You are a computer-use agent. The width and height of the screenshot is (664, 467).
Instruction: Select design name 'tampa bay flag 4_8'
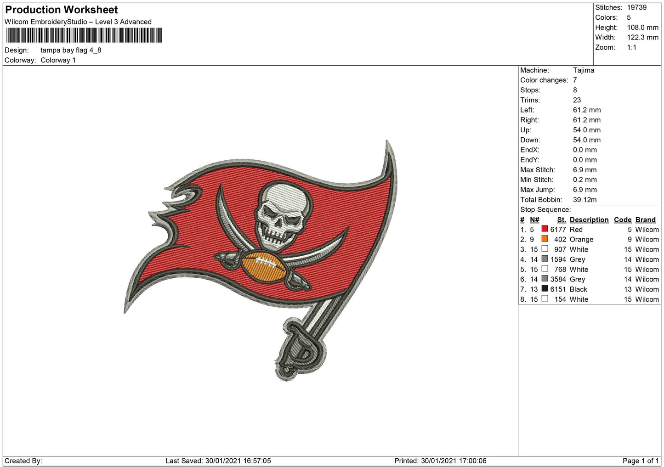(71, 50)
